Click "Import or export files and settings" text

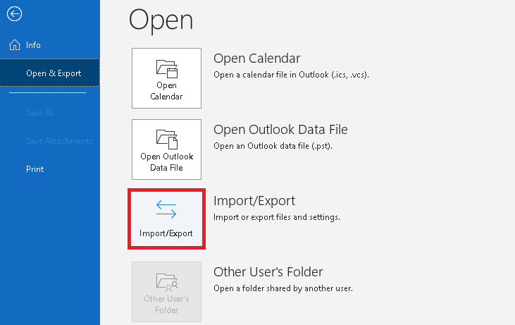tap(277, 217)
